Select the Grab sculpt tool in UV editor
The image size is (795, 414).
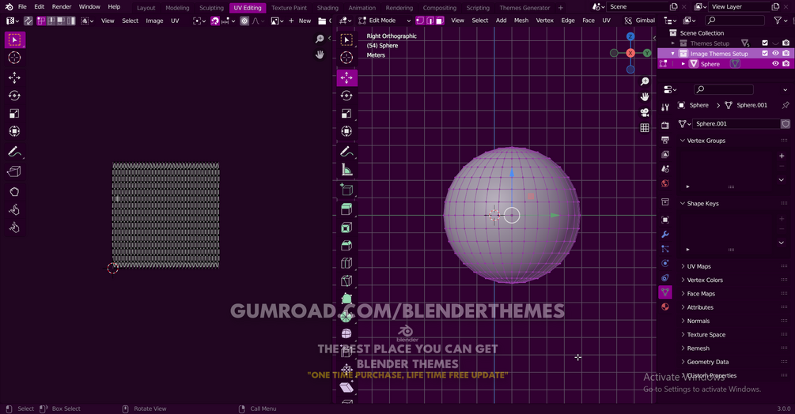[x=14, y=192]
